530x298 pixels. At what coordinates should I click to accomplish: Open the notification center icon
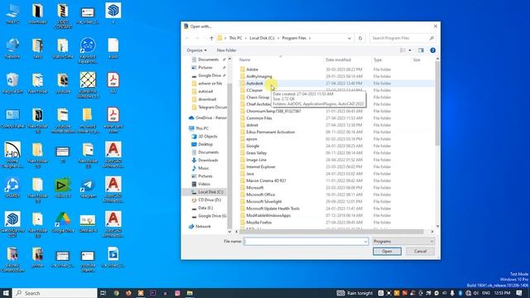(x=519, y=293)
